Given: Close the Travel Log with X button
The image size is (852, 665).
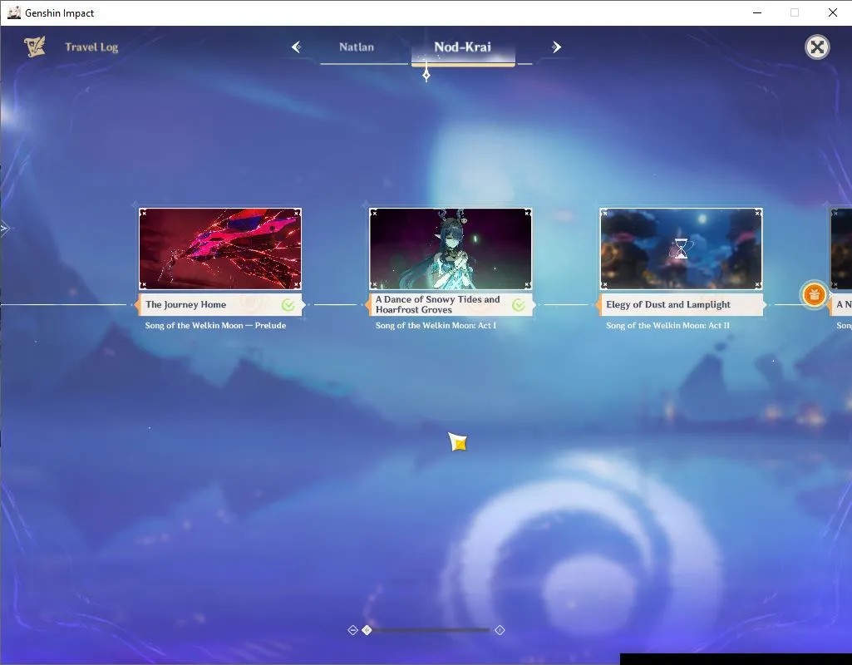Looking at the screenshot, I should [817, 47].
